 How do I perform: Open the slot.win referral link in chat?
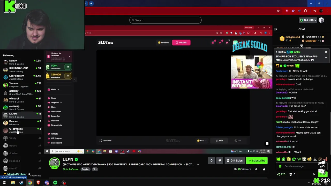[x=295, y=60]
